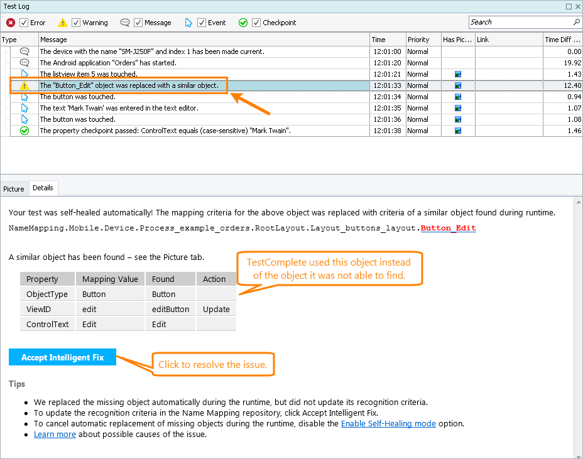Toggle the Checkpoint checkbox
Viewport: 583px width, 459px height.
click(256, 23)
